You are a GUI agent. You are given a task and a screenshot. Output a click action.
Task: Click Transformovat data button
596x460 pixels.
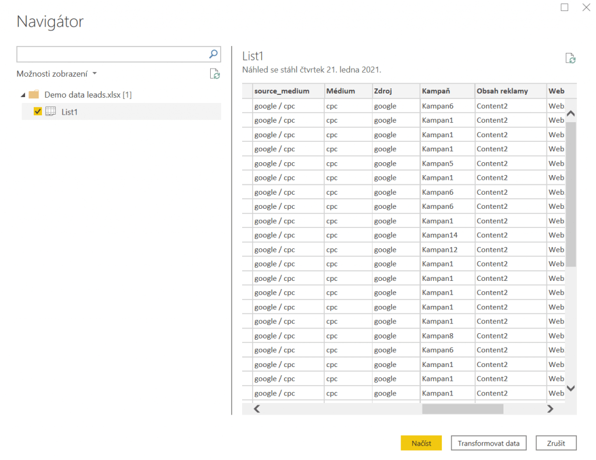pyautogui.click(x=488, y=443)
